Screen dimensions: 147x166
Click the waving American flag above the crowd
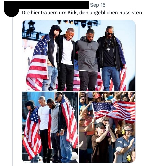pyautogui.click(x=114, y=111)
